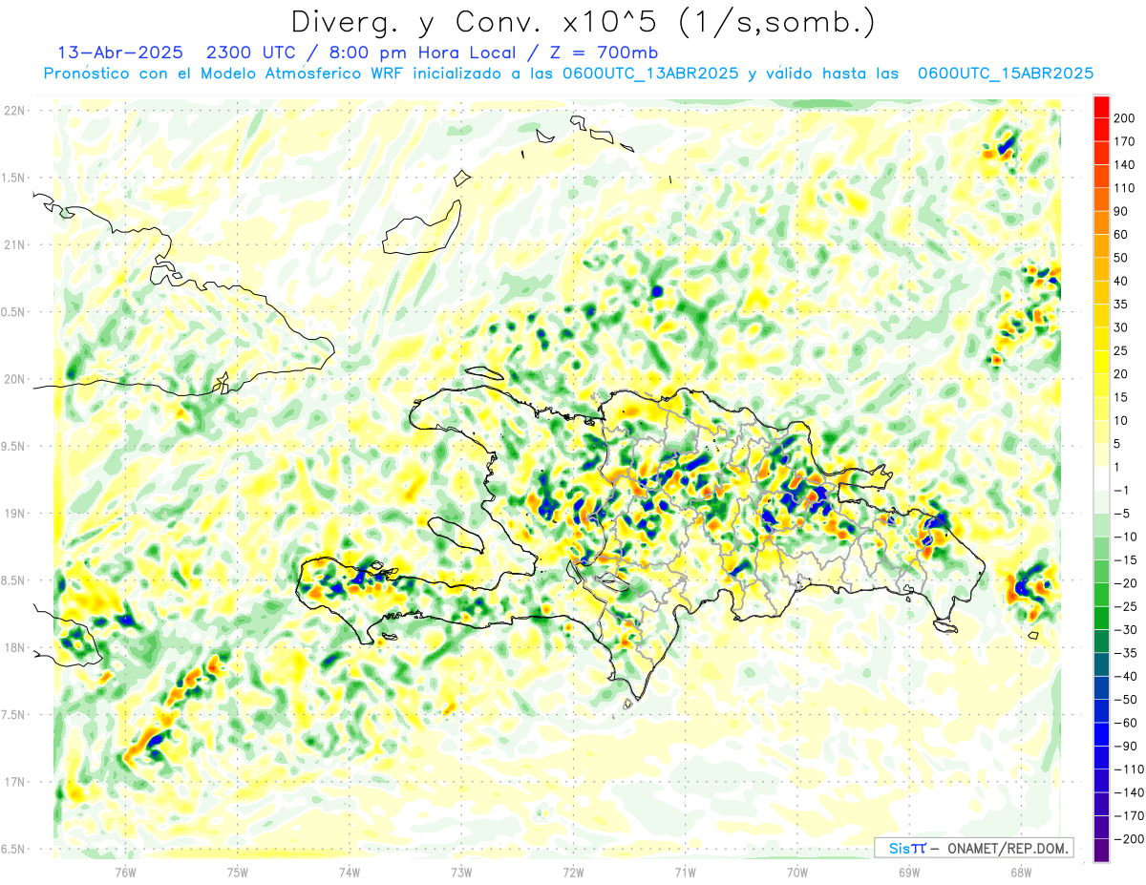Click the positive '35' color scale value
This screenshot has height=885, width=1146.
[x=1121, y=305]
